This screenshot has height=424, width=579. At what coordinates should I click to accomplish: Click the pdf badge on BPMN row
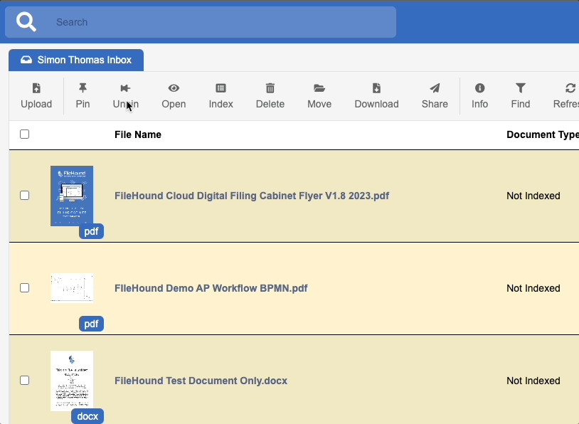click(91, 324)
